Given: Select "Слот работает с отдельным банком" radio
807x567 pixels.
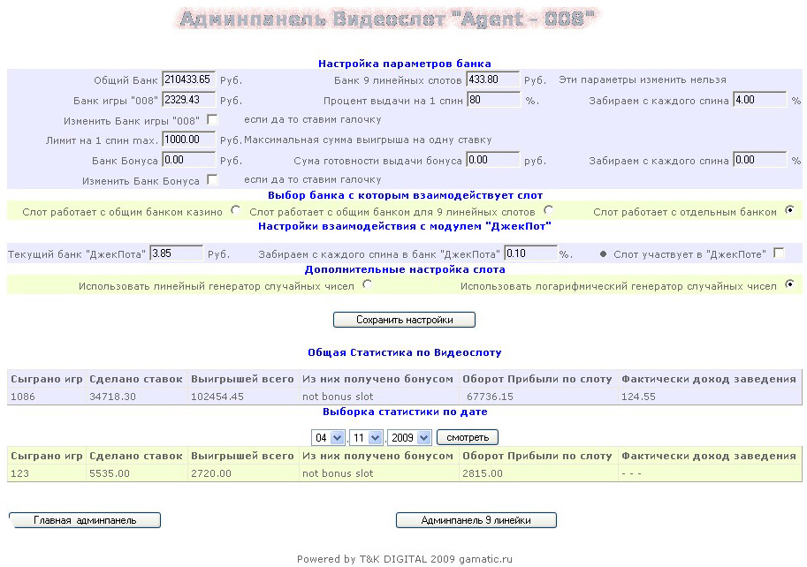Looking at the screenshot, I should coord(789,211).
